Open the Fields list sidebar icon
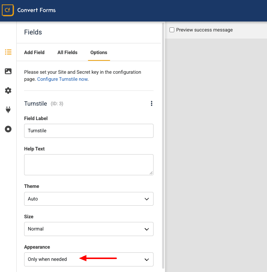The image size is (267, 272). pyautogui.click(x=8, y=52)
